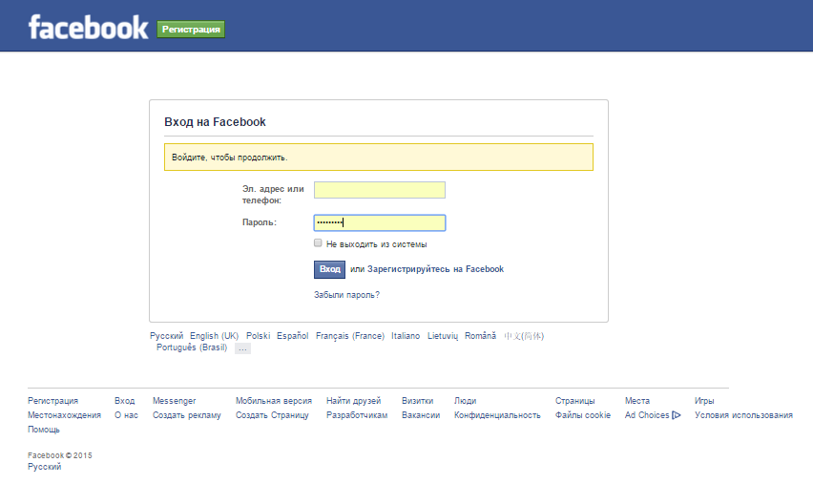The width and height of the screenshot is (813, 484).
Task: Open Мобильная версия footer link
Action: [x=274, y=401]
